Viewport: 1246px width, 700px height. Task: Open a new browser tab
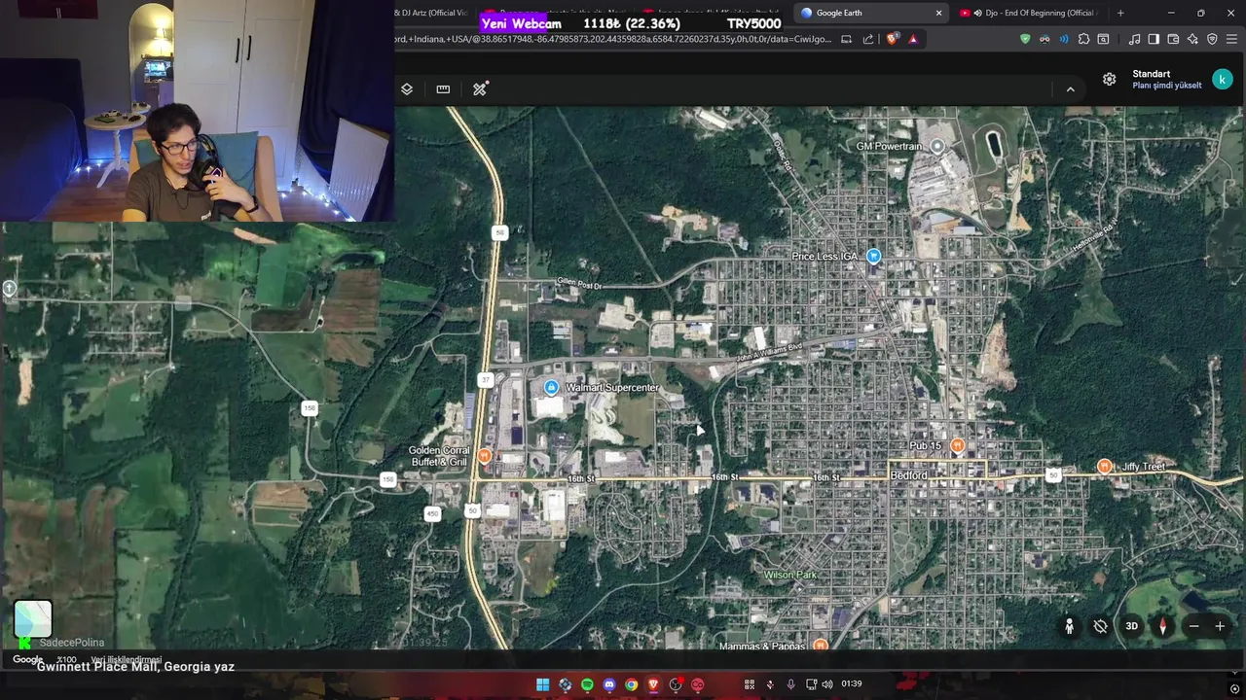click(x=1120, y=13)
